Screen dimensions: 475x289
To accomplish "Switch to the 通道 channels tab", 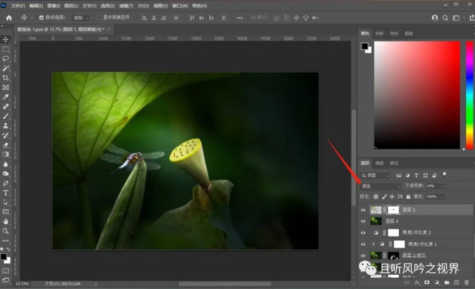I will [x=379, y=163].
